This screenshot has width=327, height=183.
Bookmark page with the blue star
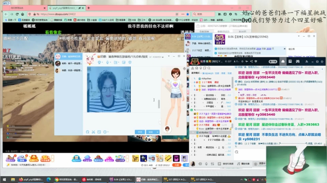(x=188, y=14)
